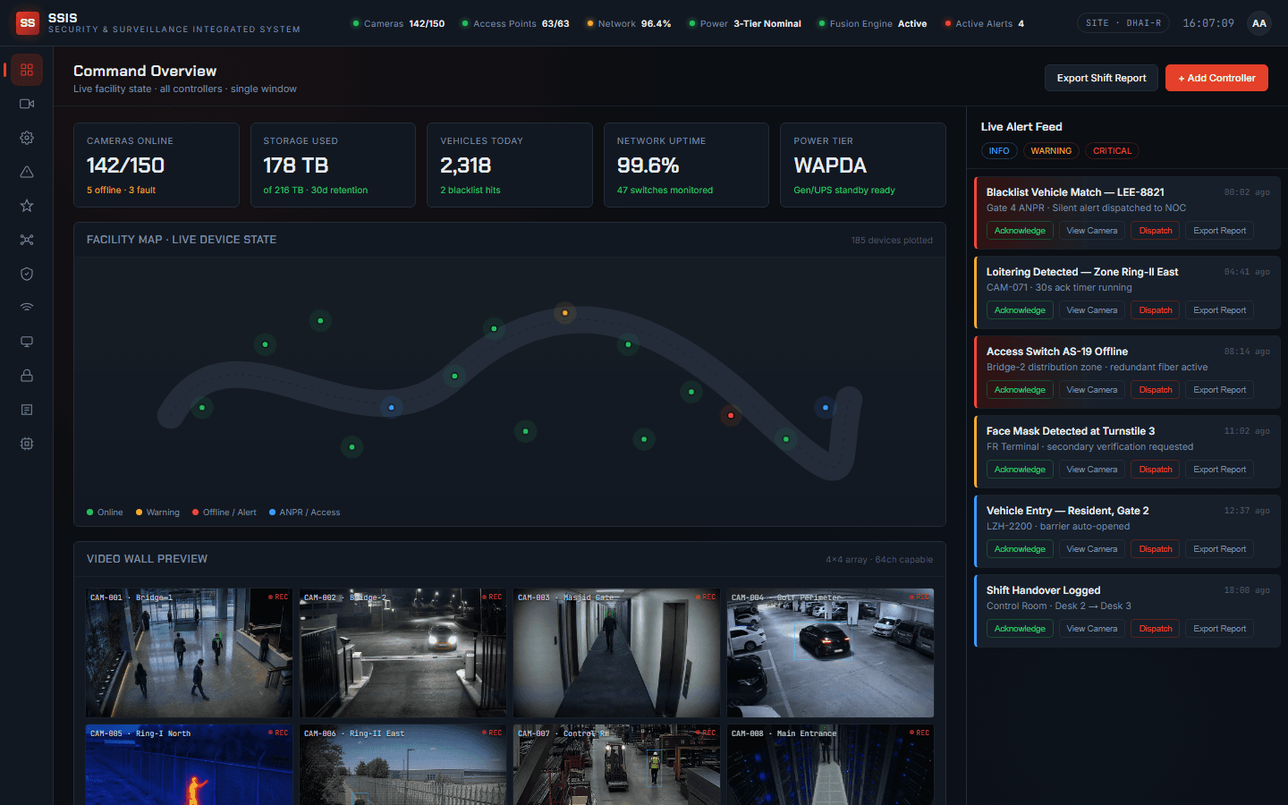Click Export Shift Report button

[1101, 78]
